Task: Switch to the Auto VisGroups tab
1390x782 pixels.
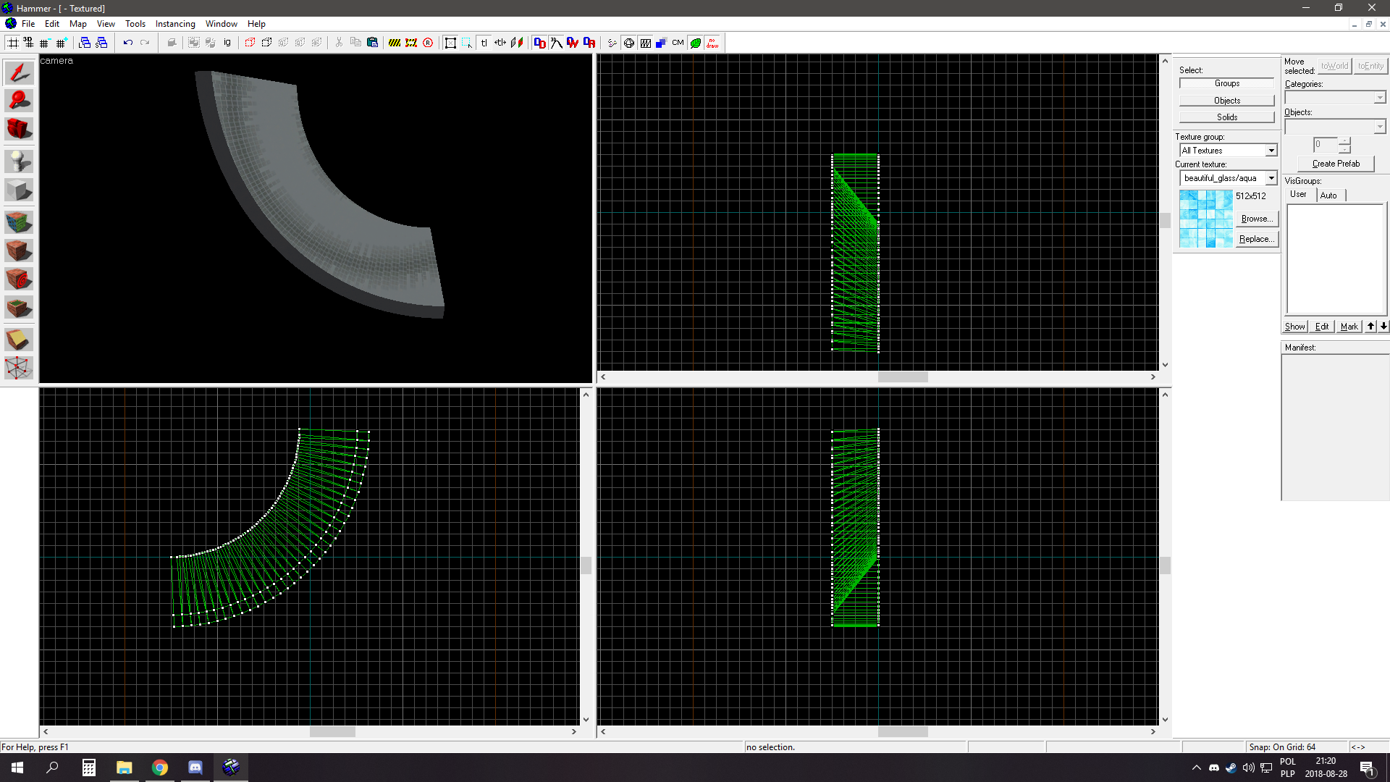Action: coord(1329,195)
